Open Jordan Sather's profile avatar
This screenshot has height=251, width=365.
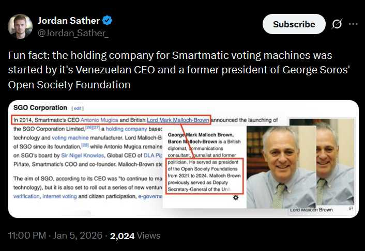(19, 26)
